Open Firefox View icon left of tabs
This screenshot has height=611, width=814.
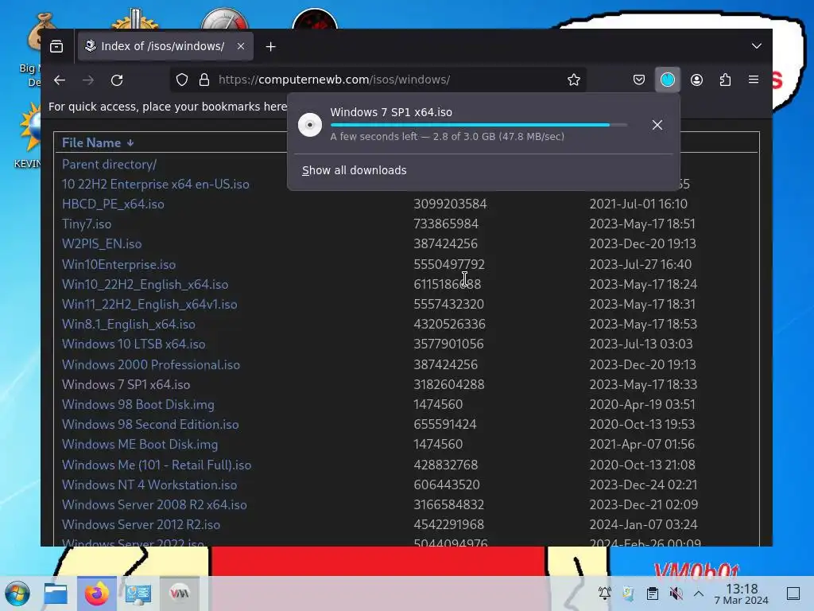(56, 47)
